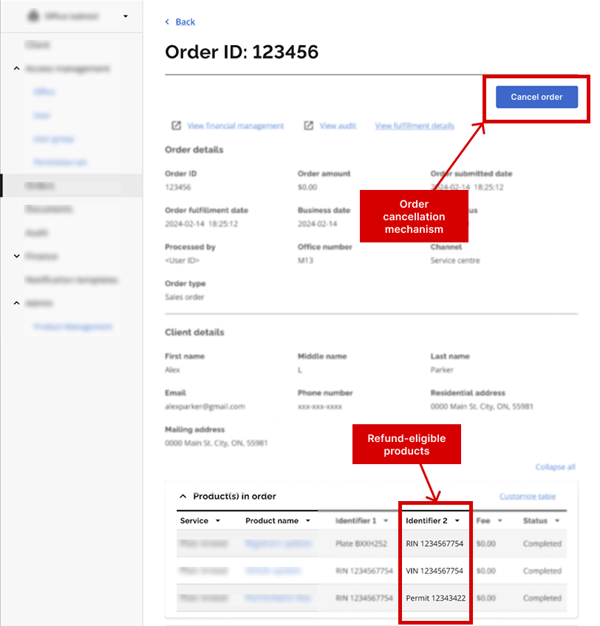Open Permission set under Access management

click(60, 162)
